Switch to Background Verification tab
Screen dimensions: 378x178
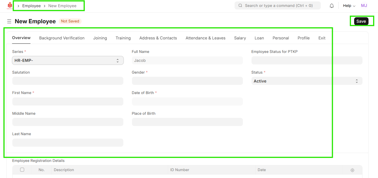pos(62,38)
